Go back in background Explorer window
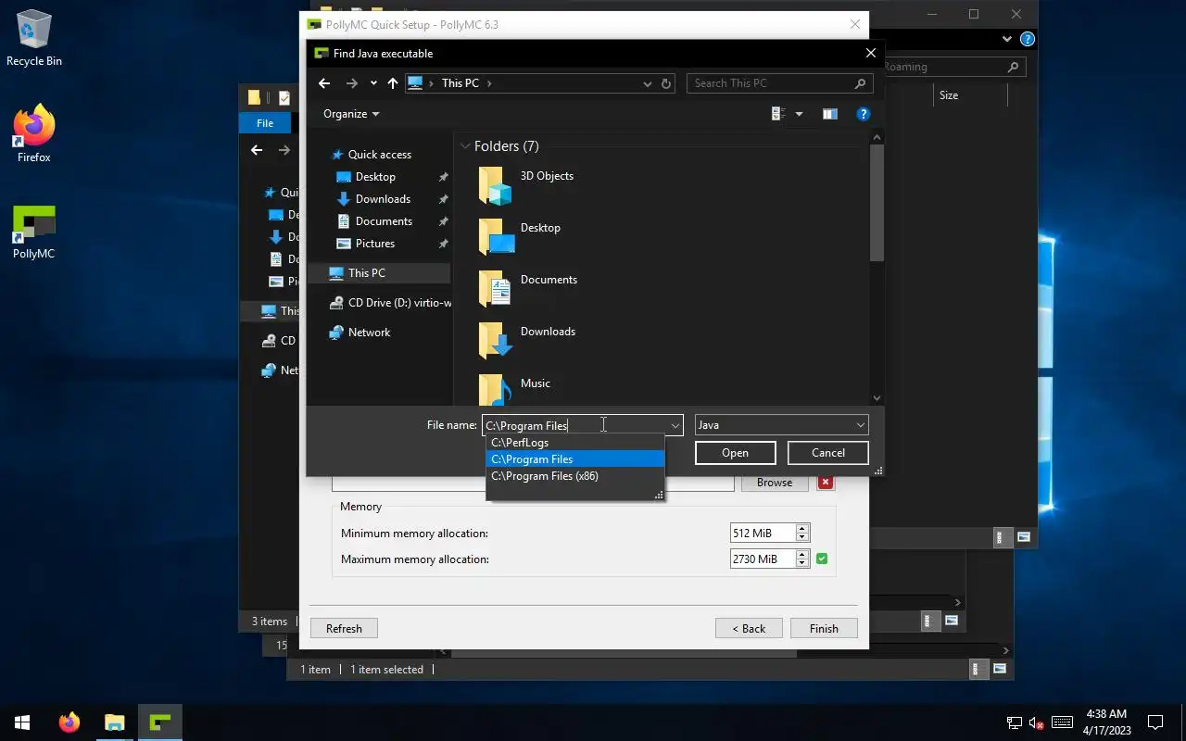 (257, 150)
